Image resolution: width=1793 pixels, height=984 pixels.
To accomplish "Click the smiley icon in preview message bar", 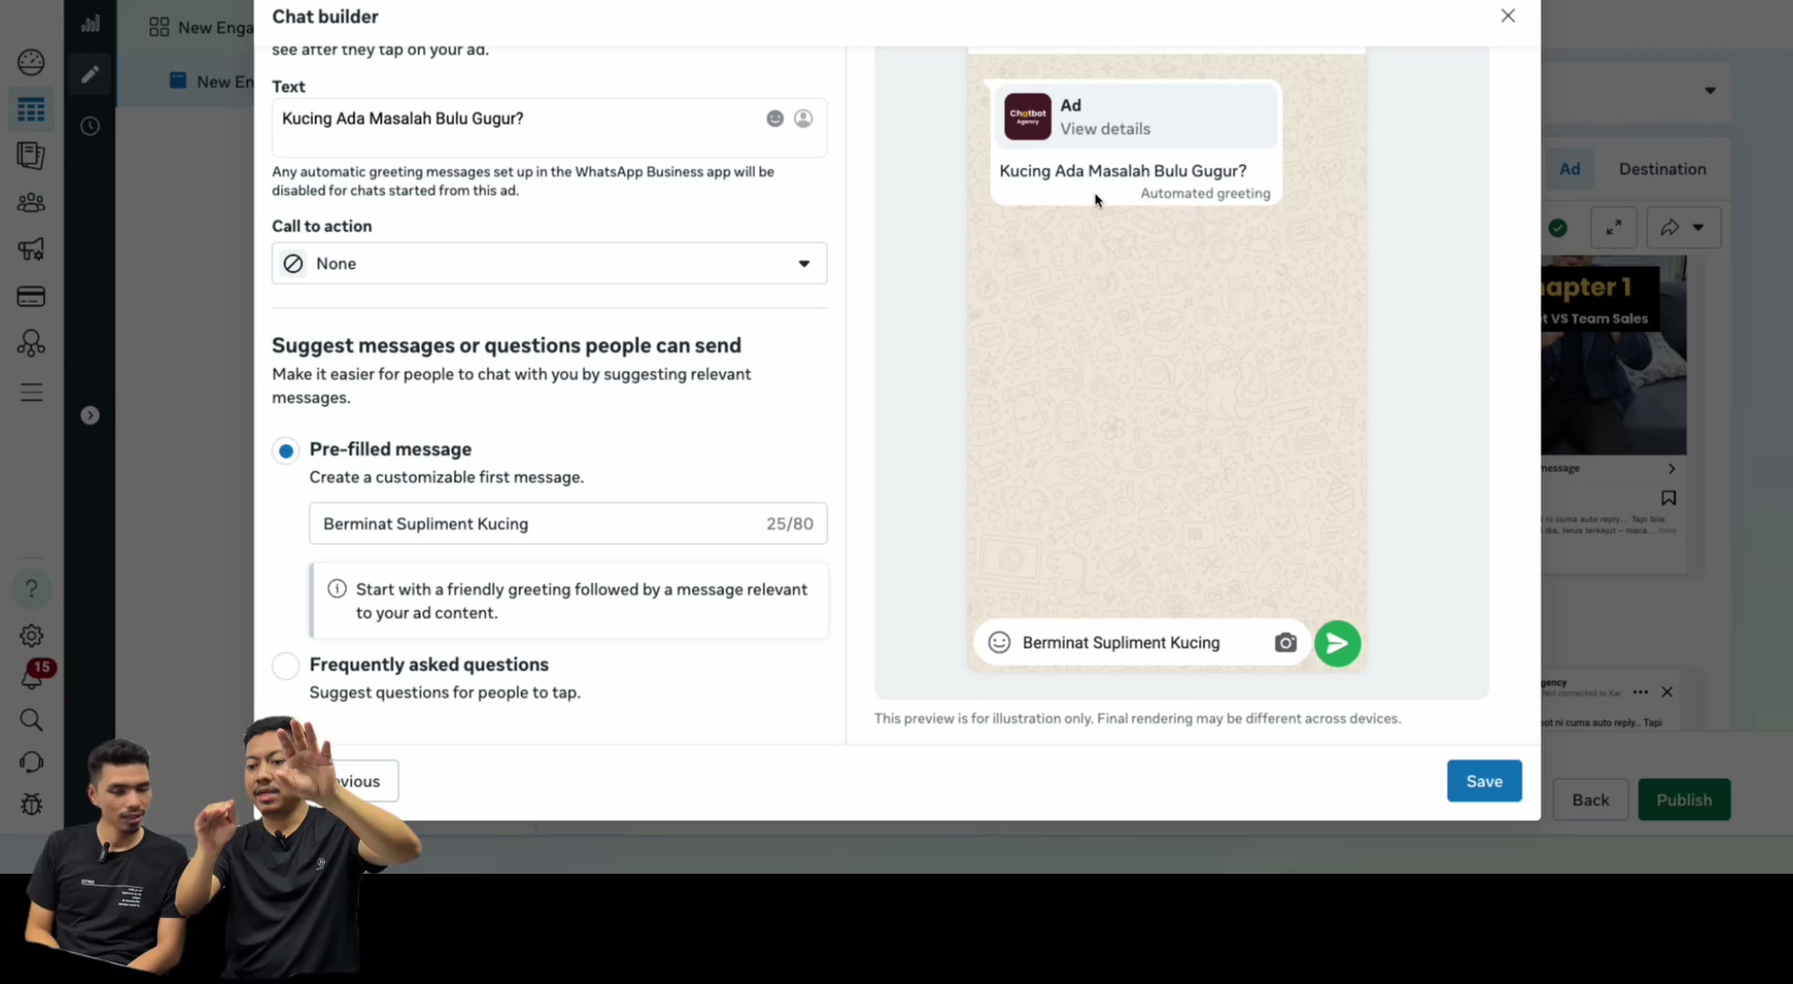I will (999, 643).
